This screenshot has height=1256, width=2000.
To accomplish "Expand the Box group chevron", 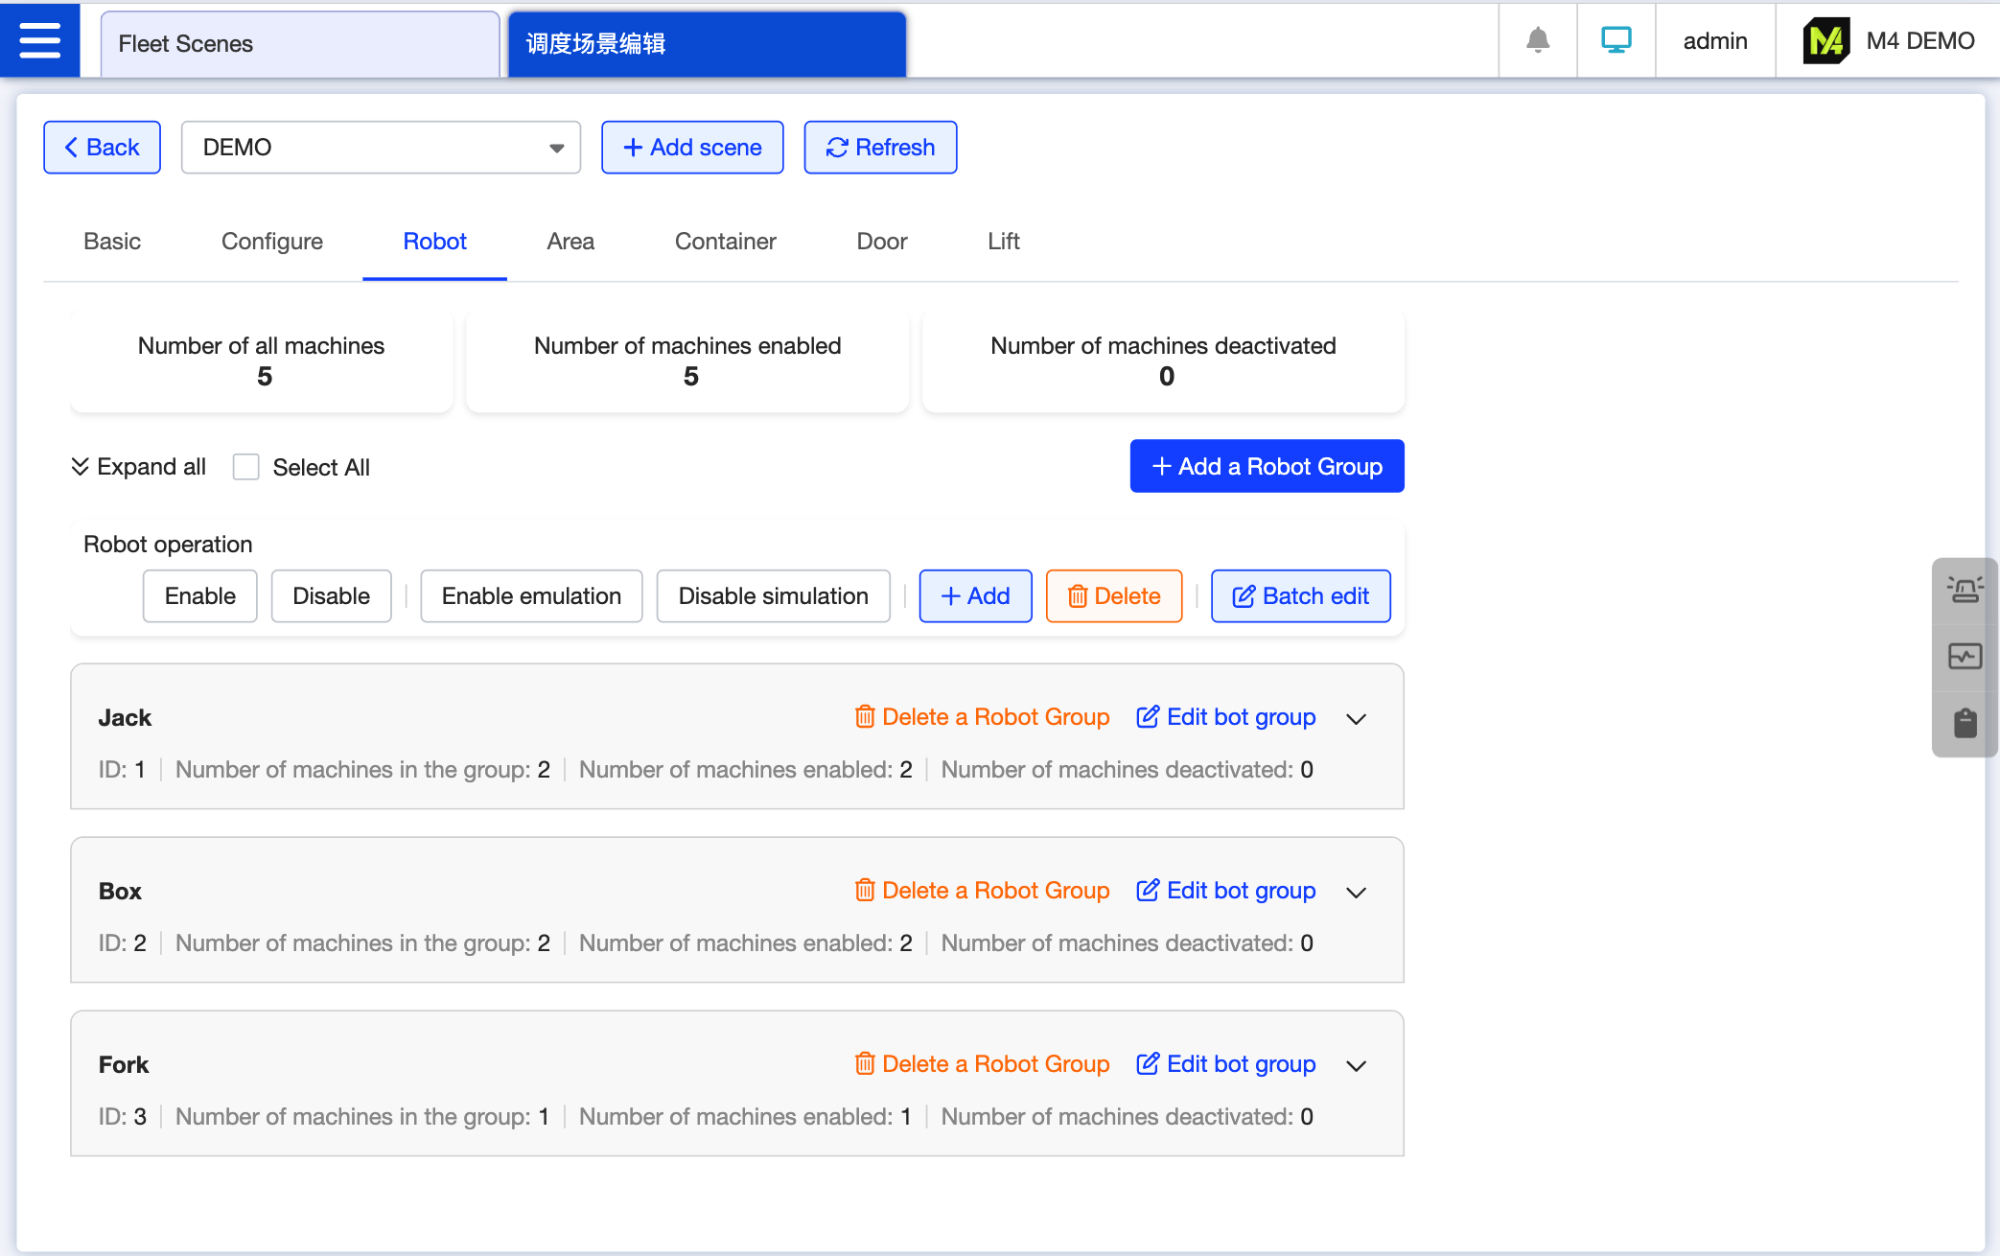I will [x=1356, y=892].
